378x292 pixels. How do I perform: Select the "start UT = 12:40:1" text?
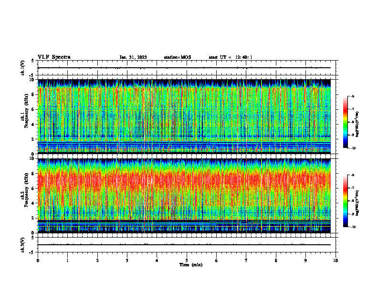pyautogui.click(x=231, y=57)
